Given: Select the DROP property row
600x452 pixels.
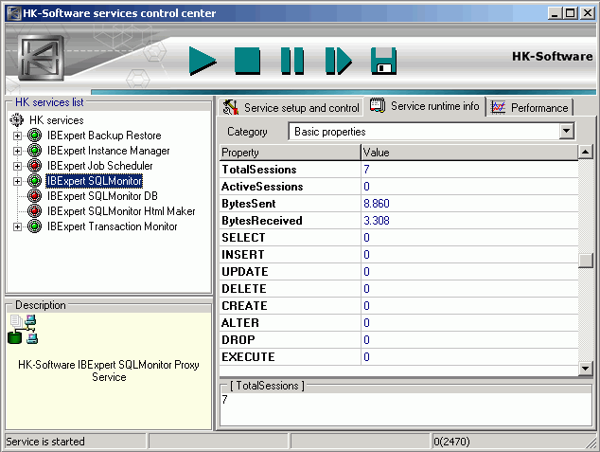Looking at the screenshot, I should point(398,340).
